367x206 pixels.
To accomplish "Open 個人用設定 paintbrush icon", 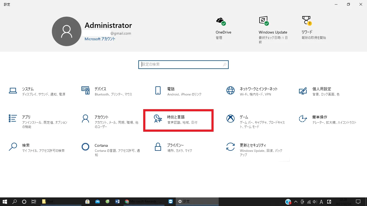I will point(303,91).
